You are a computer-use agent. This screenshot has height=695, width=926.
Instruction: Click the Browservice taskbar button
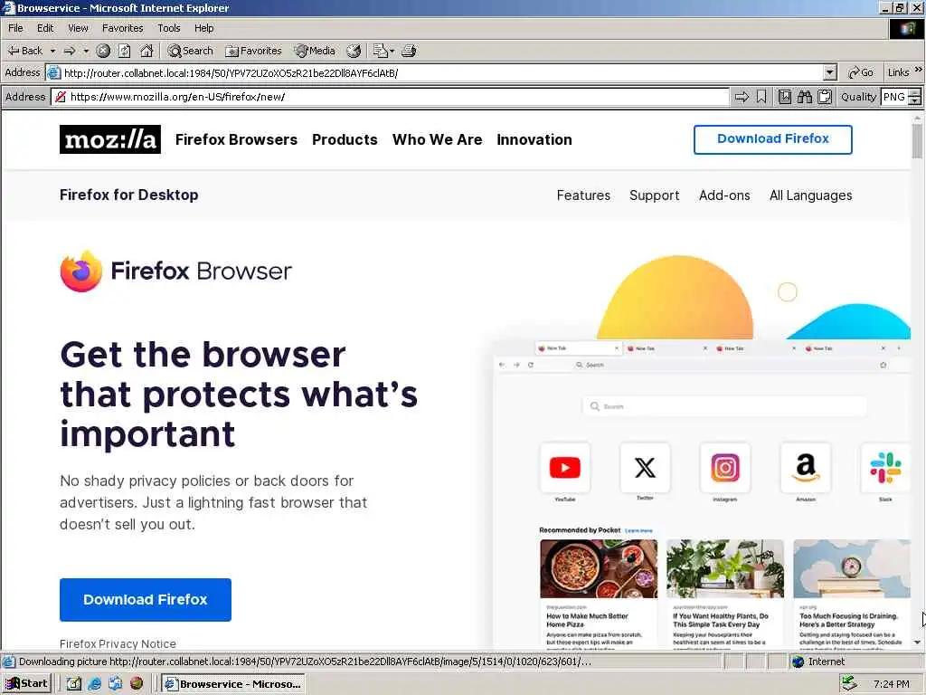point(233,684)
